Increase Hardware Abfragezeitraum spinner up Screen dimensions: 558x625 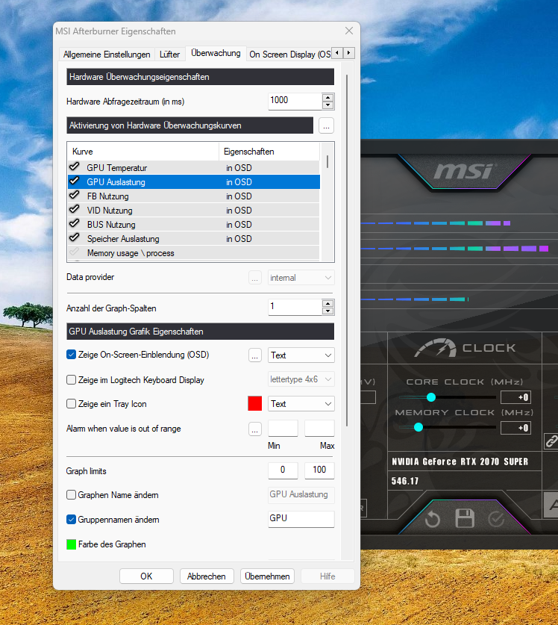pos(327,97)
